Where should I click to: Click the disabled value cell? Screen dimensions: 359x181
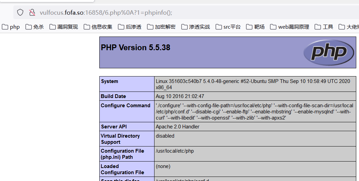coord(255,139)
